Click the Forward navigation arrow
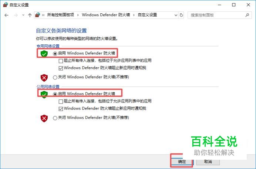 point(16,15)
